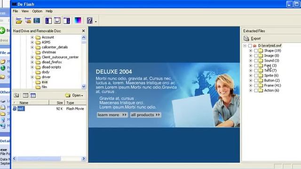301x169 pixels.
Task: Expand the Shape (19) category
Action: tap(251, 51)
